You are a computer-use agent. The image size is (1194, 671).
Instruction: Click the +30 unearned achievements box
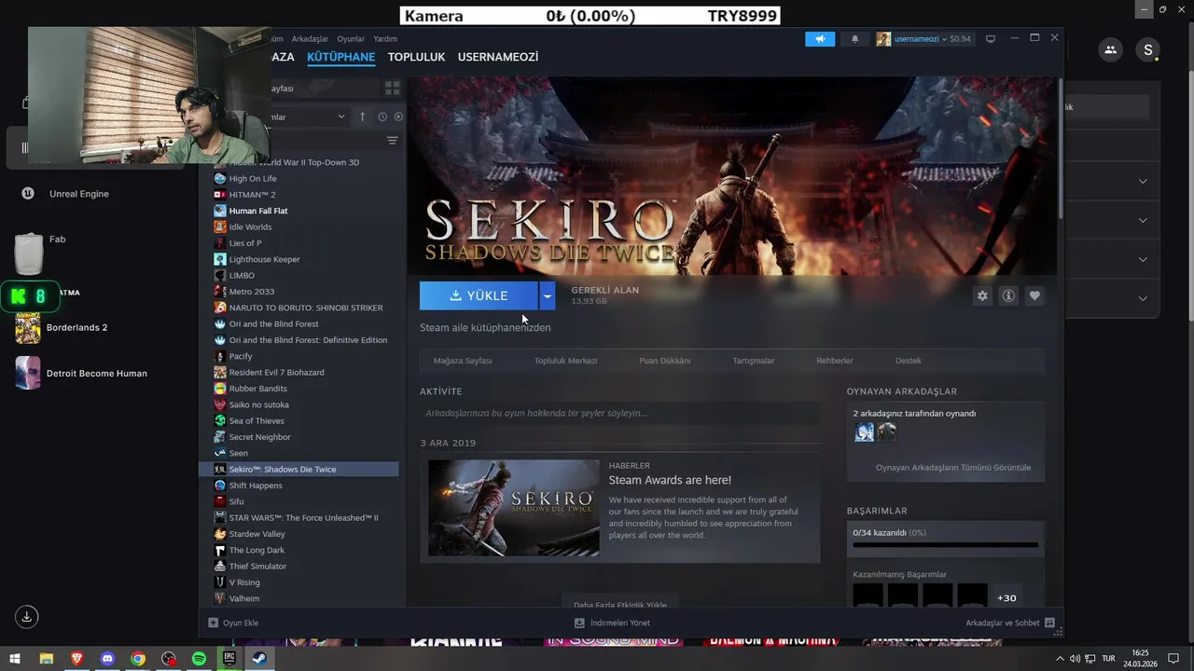[x=1007, y=597]
